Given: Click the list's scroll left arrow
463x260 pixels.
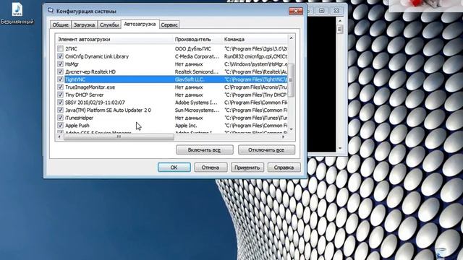Looking at the screenshot, I should tap(59, 136).
